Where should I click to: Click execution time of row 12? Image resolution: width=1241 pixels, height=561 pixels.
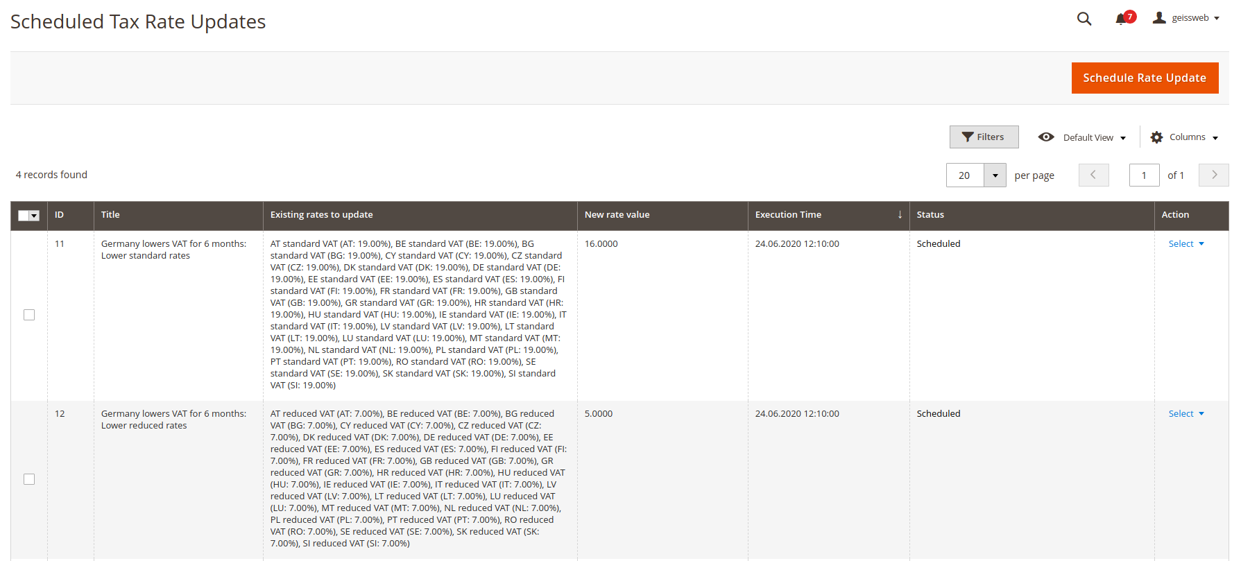pos(797,413)
